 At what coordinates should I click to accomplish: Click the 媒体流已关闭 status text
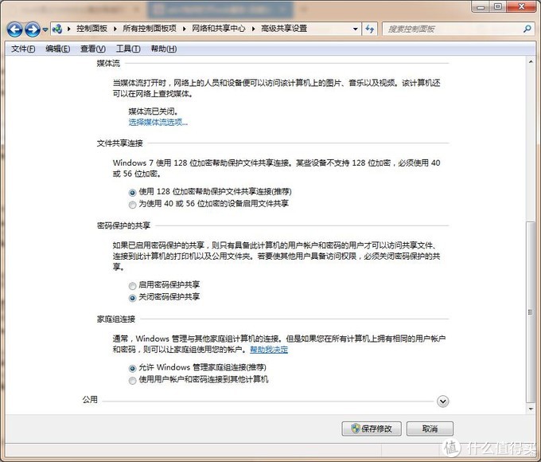pos(154,111)
